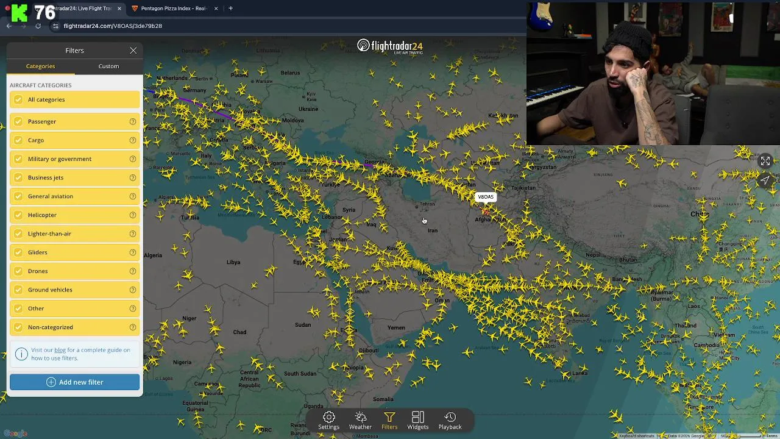
Task: Click the browser address bar URL
Action: [x=113, y=26]
